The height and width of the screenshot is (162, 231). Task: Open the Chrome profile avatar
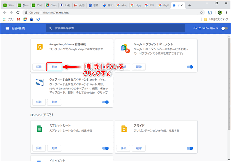point(219,13)
